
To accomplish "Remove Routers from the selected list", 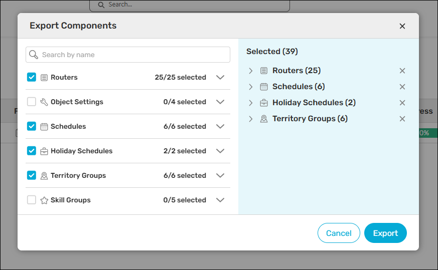I will click(402, 71).
